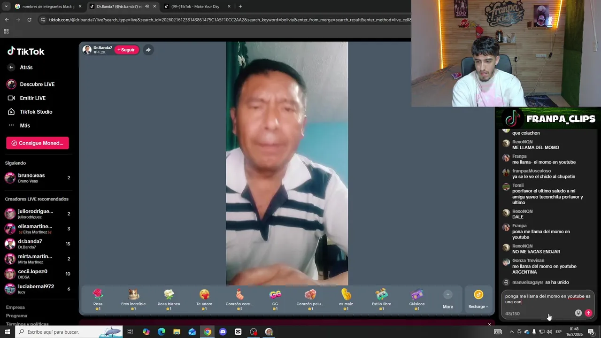Click the Programa footer link
Image resolution: width=601 pixels, height=338 pixels.
point(16,316)
